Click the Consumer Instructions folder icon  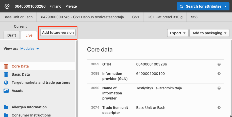point(6,115)
